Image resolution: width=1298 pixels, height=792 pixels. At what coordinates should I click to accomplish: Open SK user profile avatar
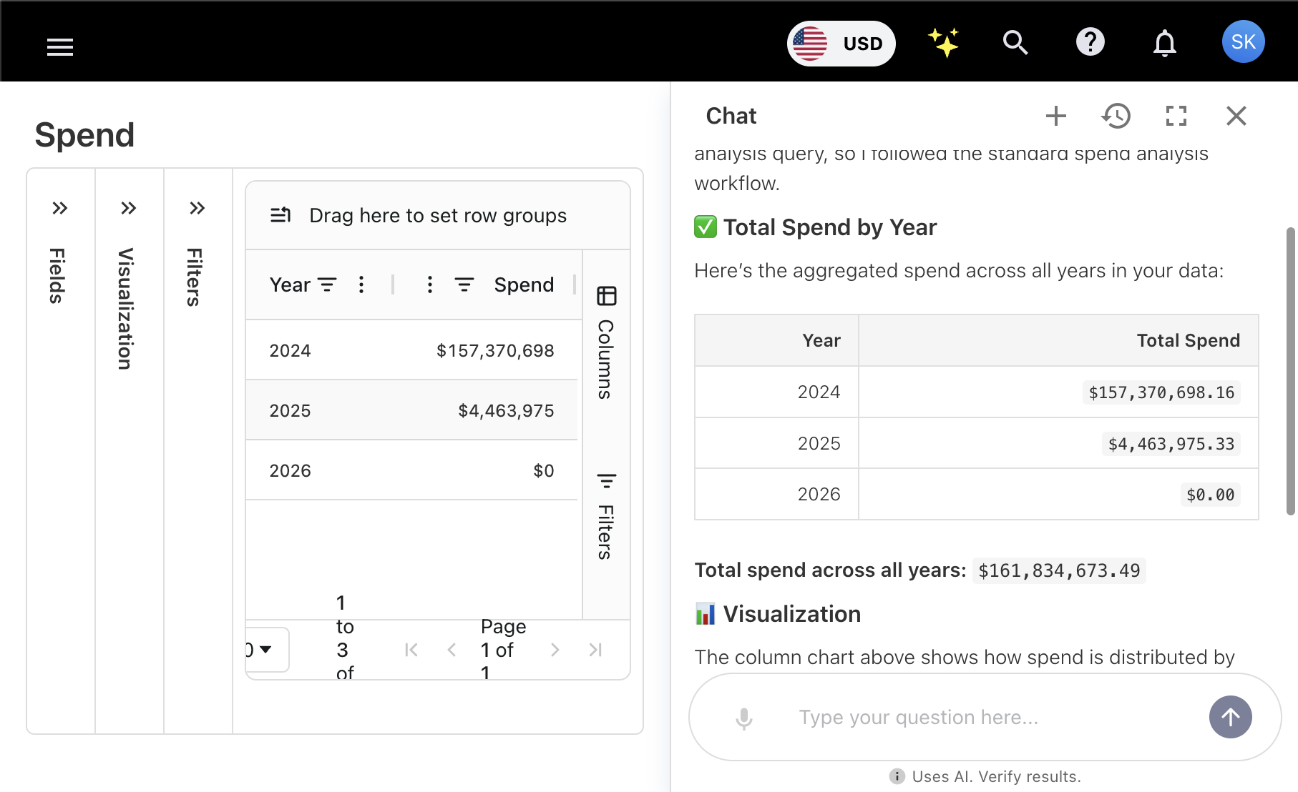(x=1243, y=42)
